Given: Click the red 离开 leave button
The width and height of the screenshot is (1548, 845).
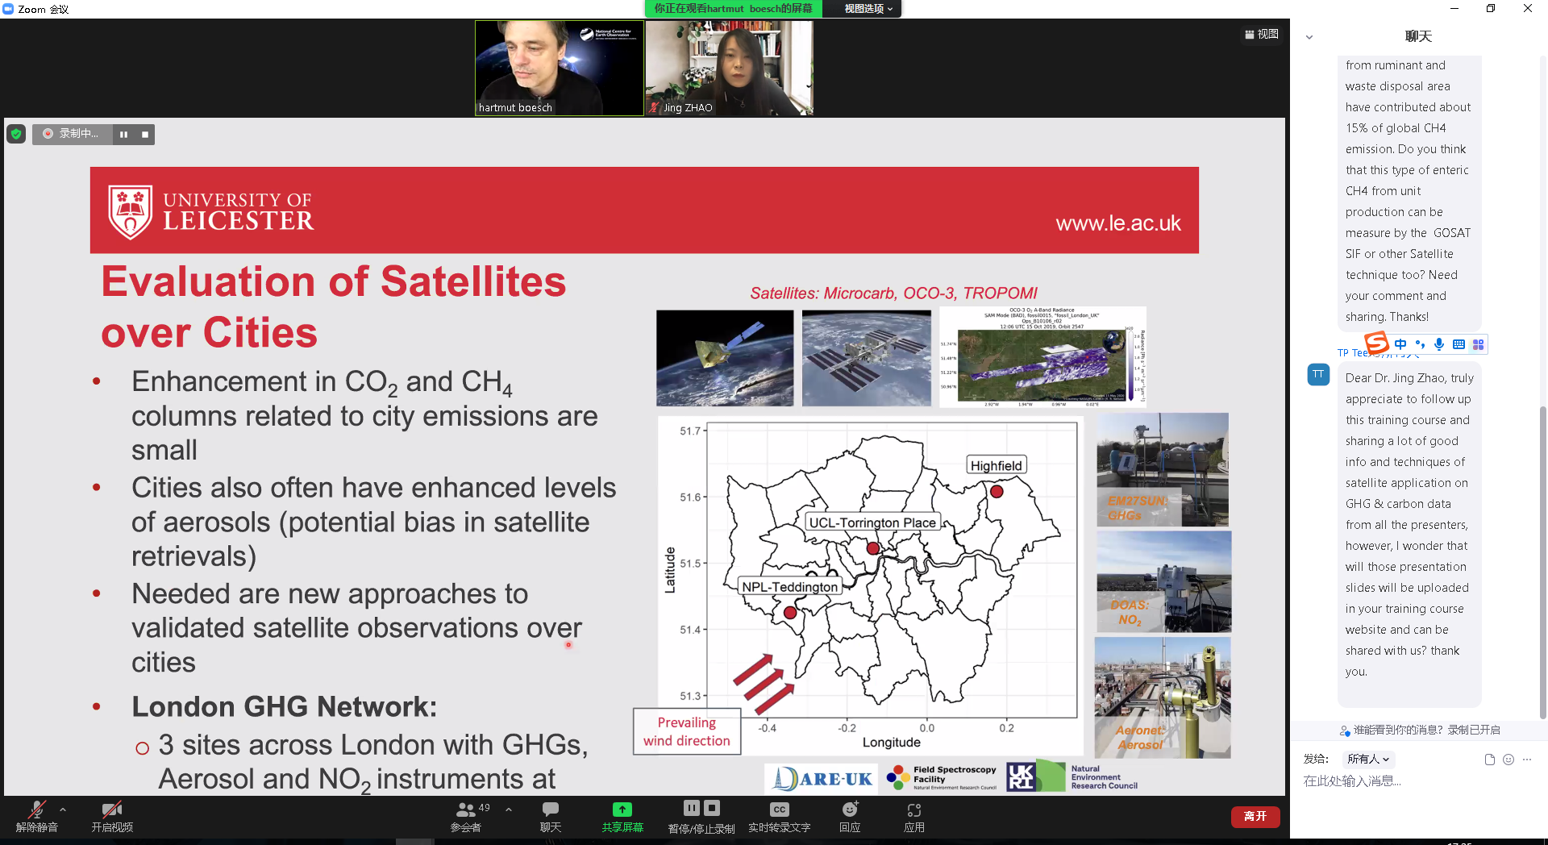Looking at the screenshot, I should [x=1255, y=817].
